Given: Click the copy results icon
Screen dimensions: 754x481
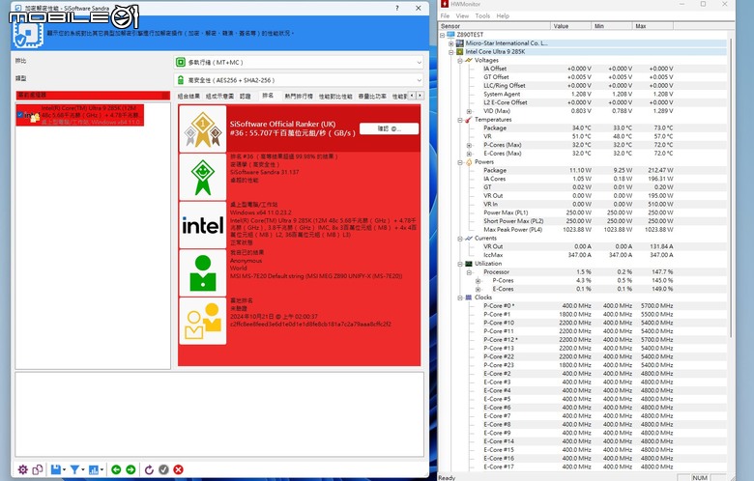Looking at the screenshot, I should [38, 469].
